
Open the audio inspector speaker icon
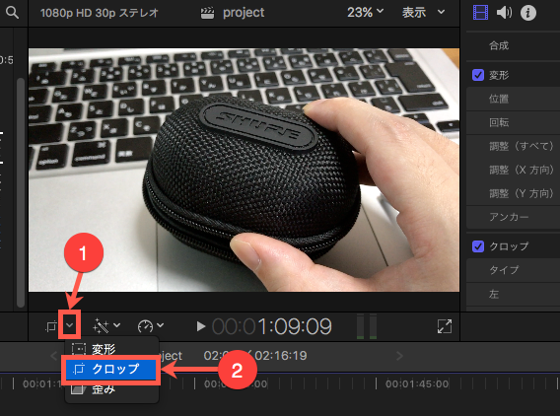click(x=504, y=13)
